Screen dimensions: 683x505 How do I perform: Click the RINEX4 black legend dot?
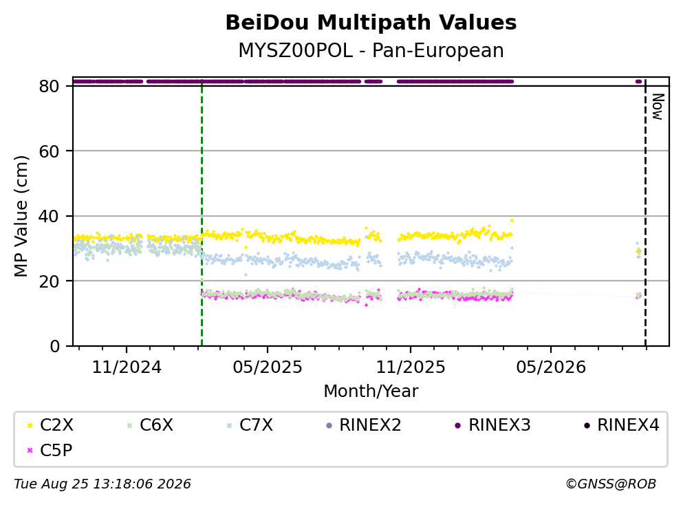click(587, 425)
